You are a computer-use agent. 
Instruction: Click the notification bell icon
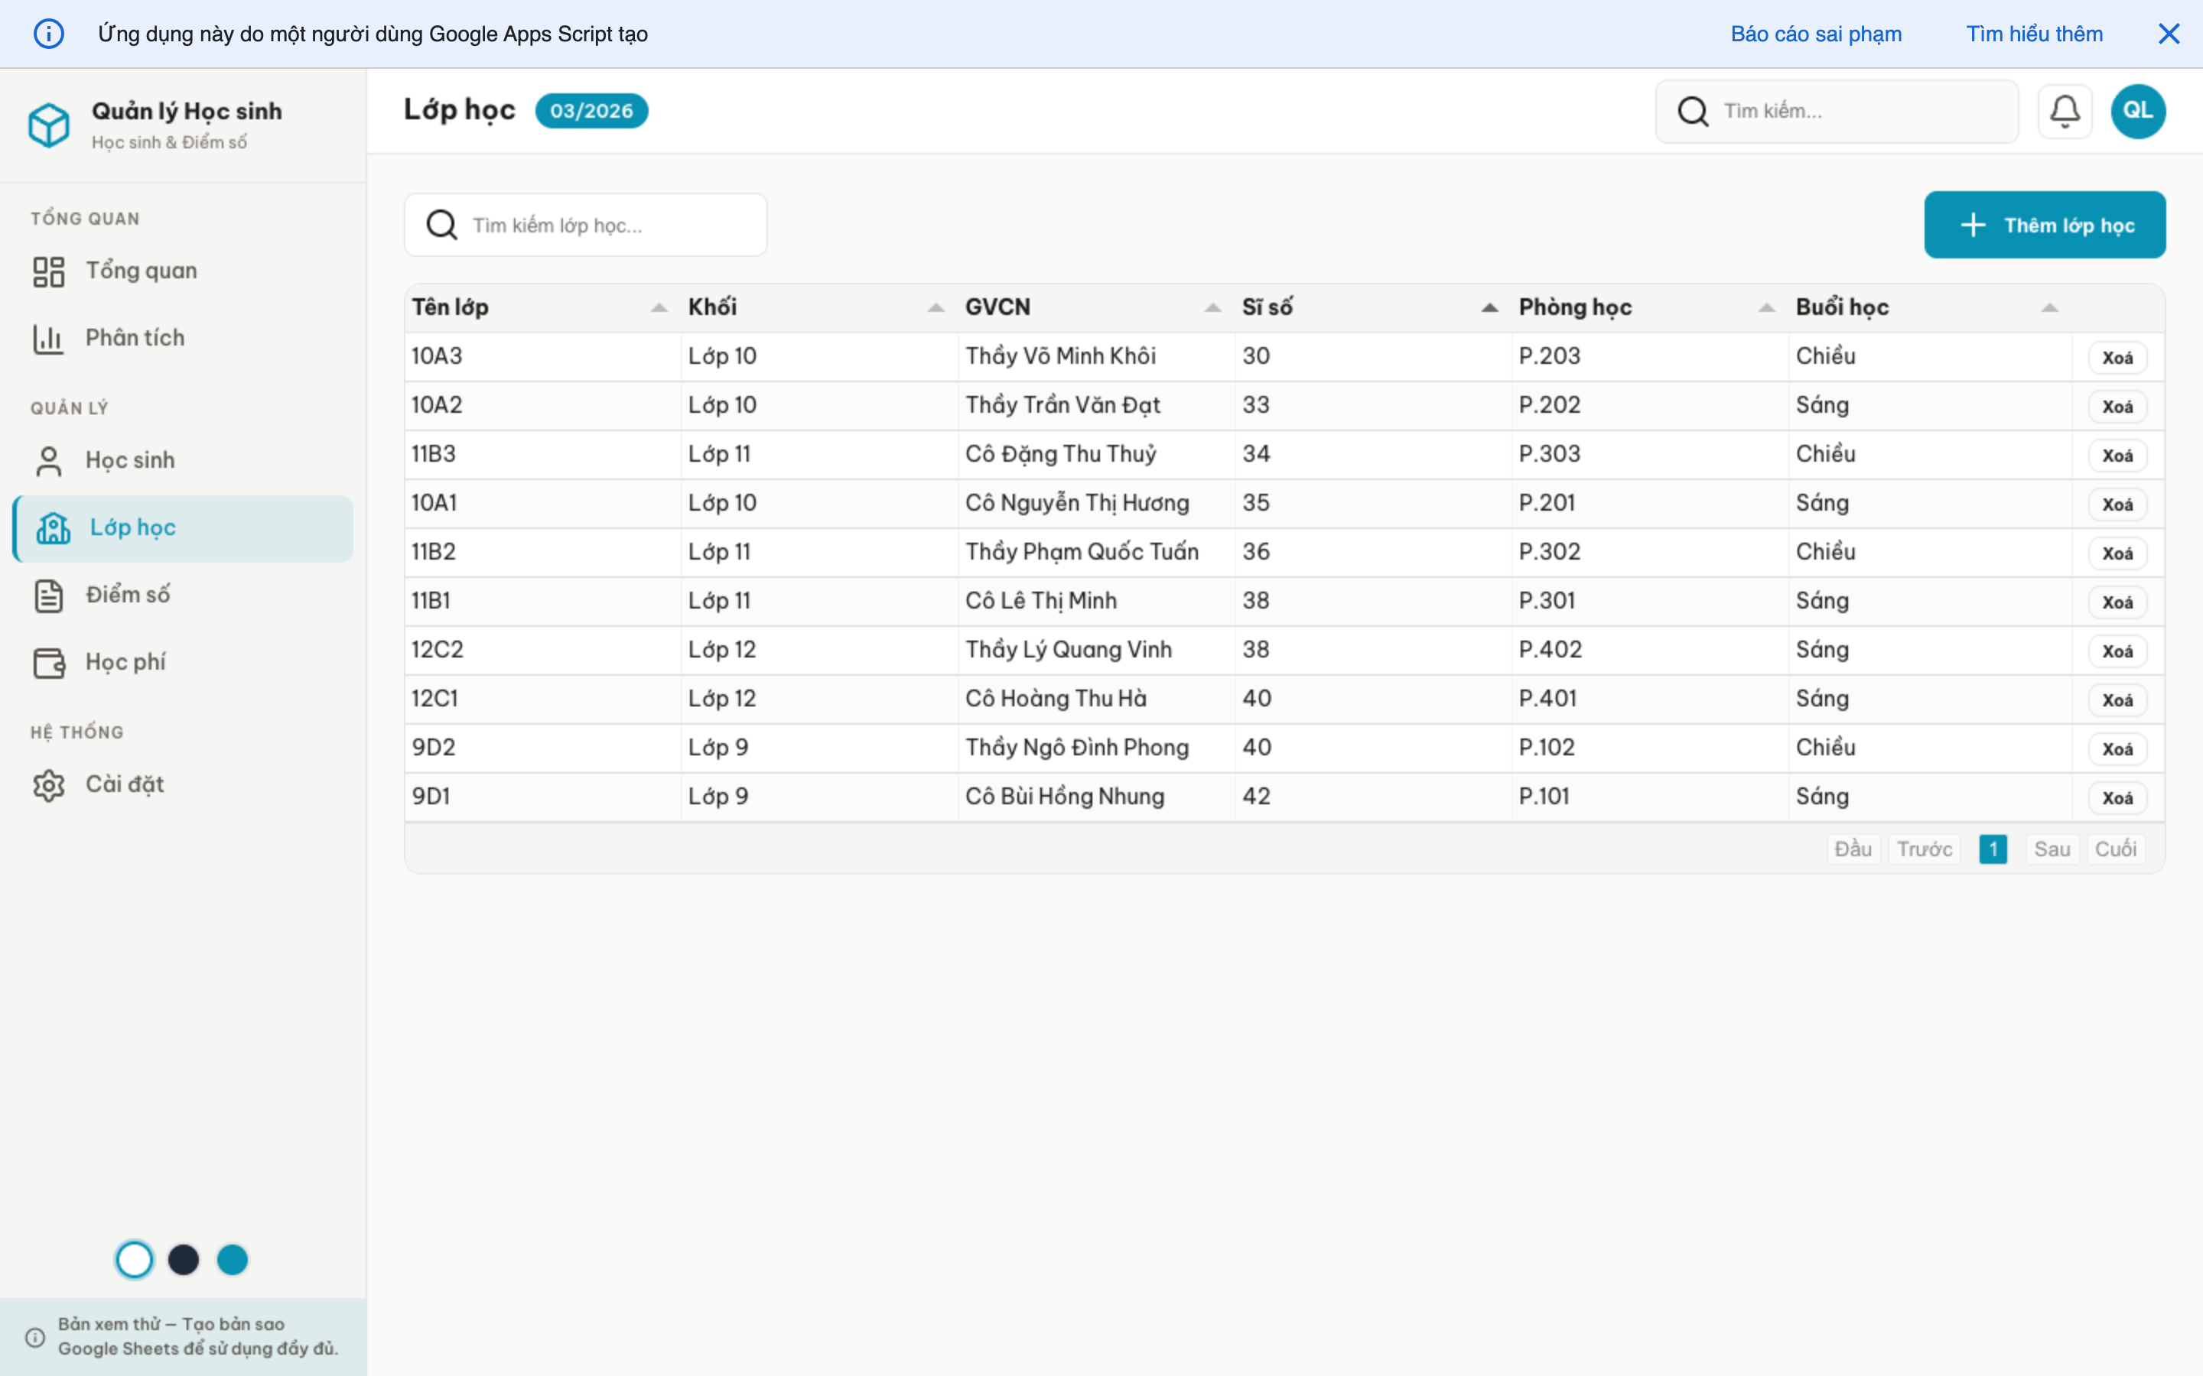click(2065, 110)
